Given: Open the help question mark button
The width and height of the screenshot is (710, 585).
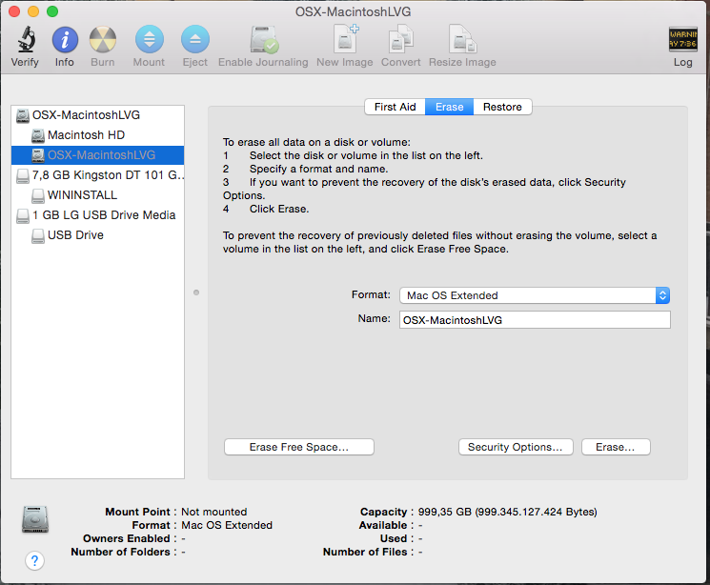Looking at the screenshot, I should [35, 560].
